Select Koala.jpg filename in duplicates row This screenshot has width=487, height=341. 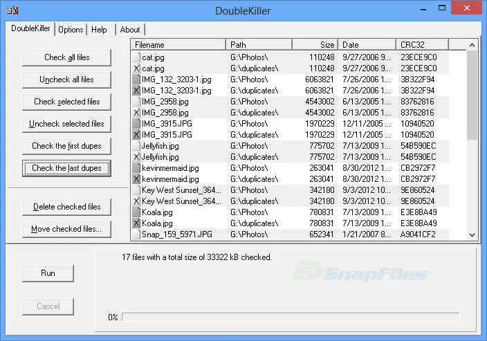coord(157,223)
